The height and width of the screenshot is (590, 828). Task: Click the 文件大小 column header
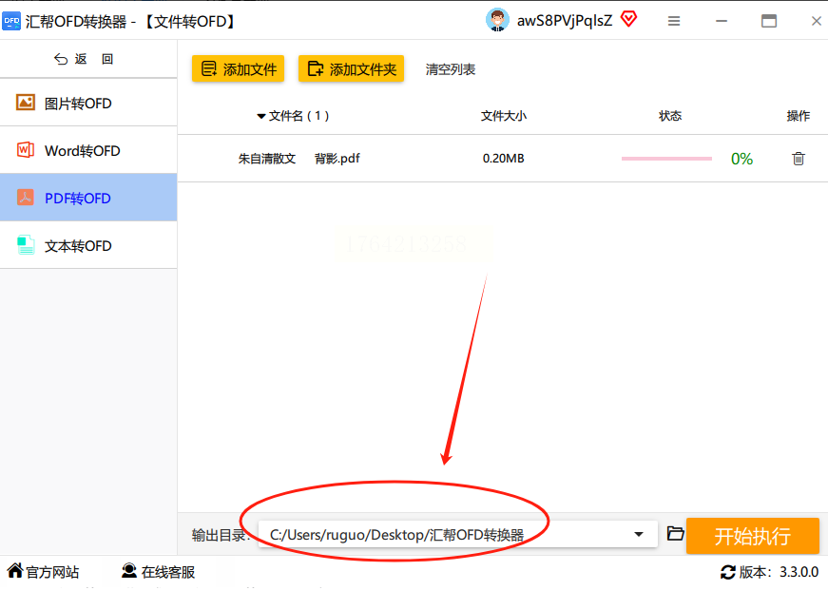pos(503,116)
